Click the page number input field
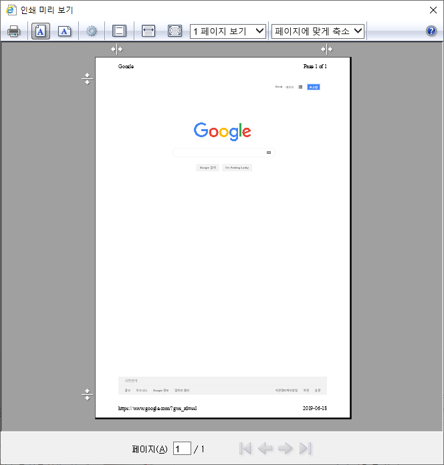Image resolution: width=444 pixels, height=465 pixels. (x=182, y=448)
